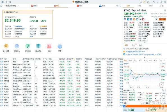This screenshot has height=112, width=167.
Task: Click the orange buy/sell ratio bar
Action: pos(145,106)
